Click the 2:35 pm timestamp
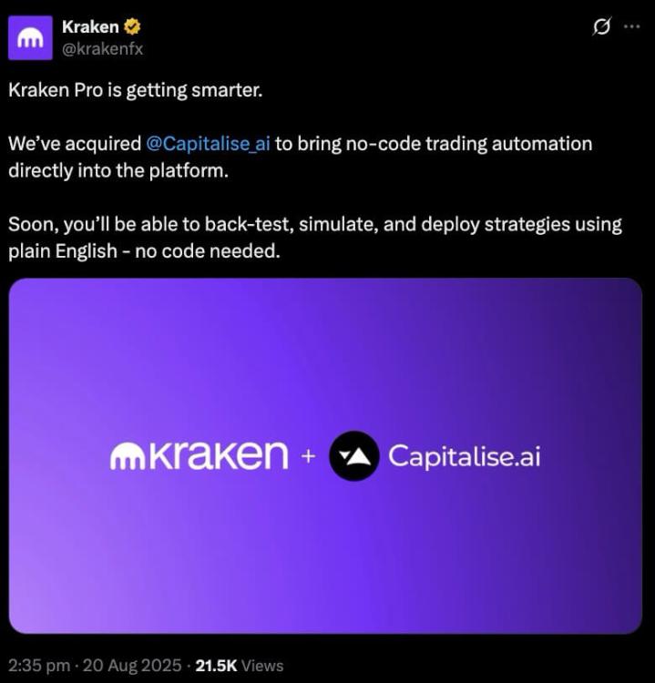Viewport: 655px width, 683px height. point(39,665)
